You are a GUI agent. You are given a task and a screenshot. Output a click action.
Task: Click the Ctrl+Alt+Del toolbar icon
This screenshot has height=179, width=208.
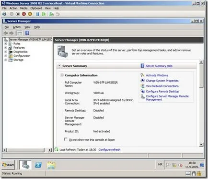tap(4, 14)
